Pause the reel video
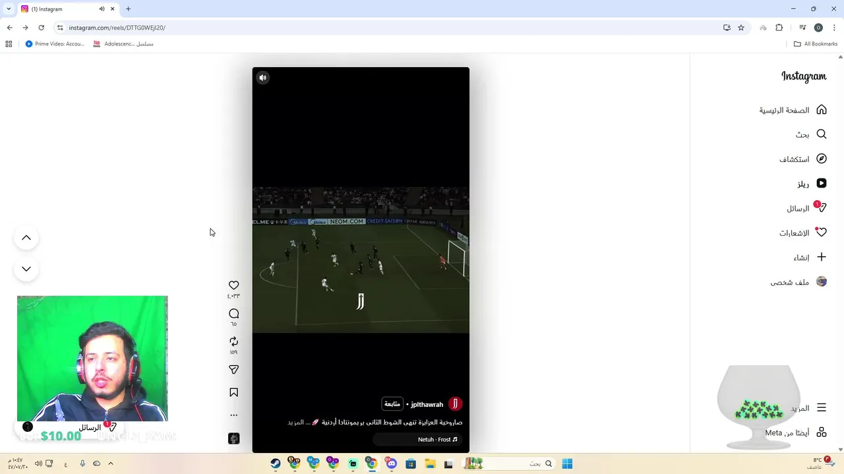 [361, 260]
